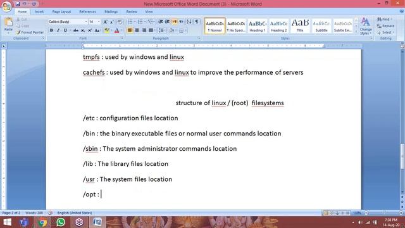Click the Word icon in the taskbar

(97, 222)
